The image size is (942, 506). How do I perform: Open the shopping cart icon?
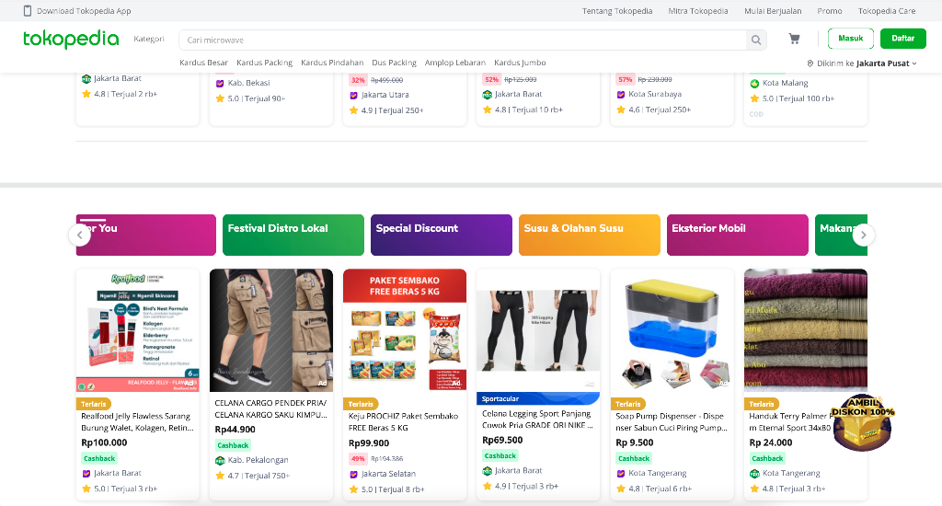coord(794,39)
